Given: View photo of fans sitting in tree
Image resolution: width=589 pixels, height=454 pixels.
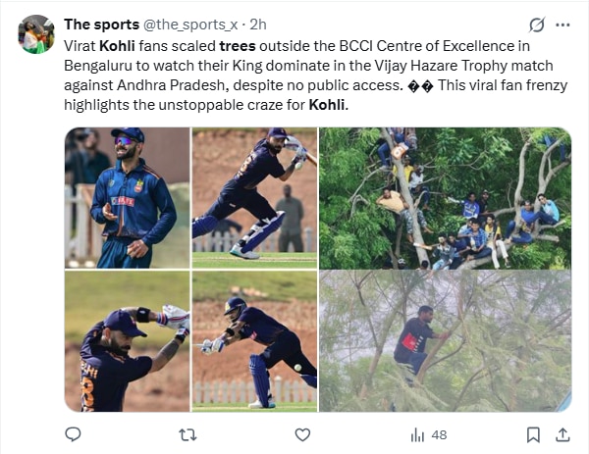Looking at the screenshot, I should tap(445, 198).
